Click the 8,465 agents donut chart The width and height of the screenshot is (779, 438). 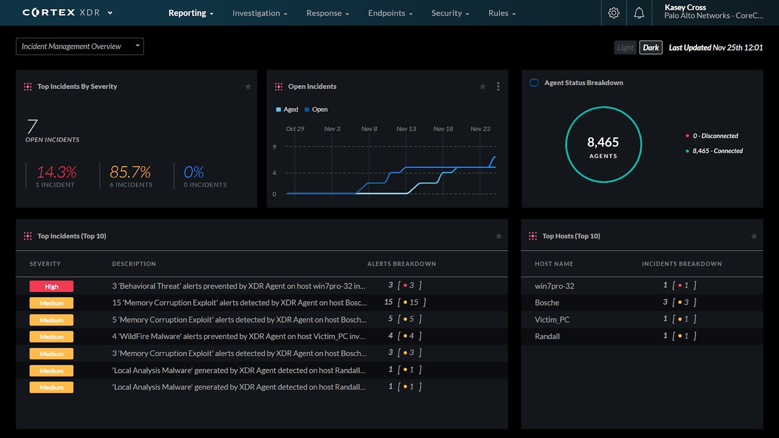coord(603,145)
